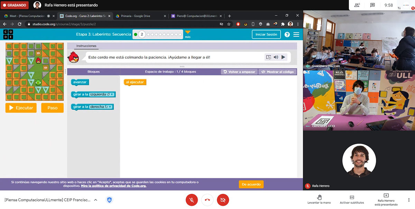
Task: Toggle the camera off button
Action: point(223,200)
